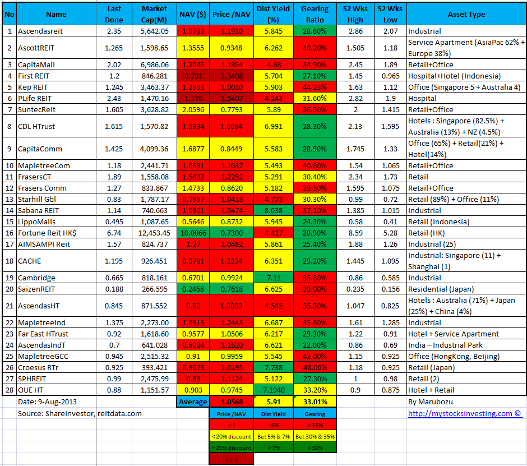
Task: Click MapletreeGCC gearing ratio 43.00%
Action: (x=315, y=356)
